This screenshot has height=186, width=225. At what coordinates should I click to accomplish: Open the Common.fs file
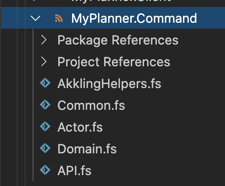point(91,105)
